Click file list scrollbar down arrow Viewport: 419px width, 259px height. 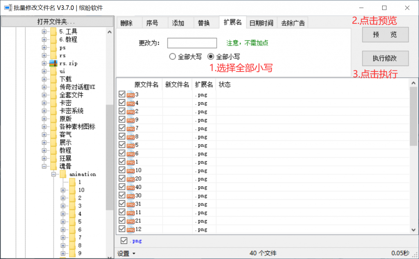413,230
